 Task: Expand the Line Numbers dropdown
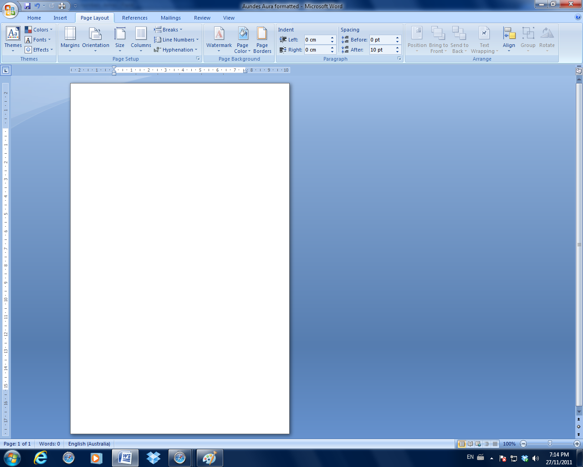click(x=176, y=40)
